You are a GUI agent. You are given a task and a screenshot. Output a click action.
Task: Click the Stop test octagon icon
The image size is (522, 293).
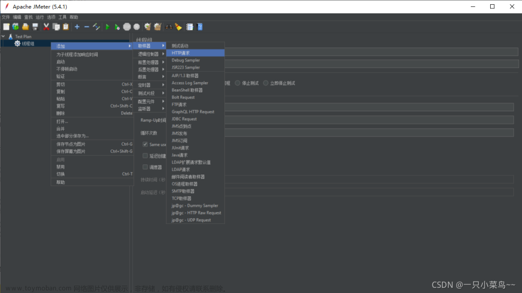click(127, 27)
